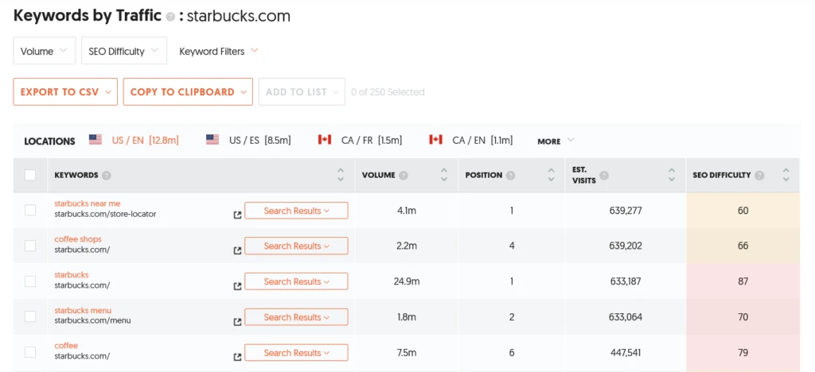815x372 pixels.
Task: Click the coffee shops keyword link
Action: [x=78, y=239]
